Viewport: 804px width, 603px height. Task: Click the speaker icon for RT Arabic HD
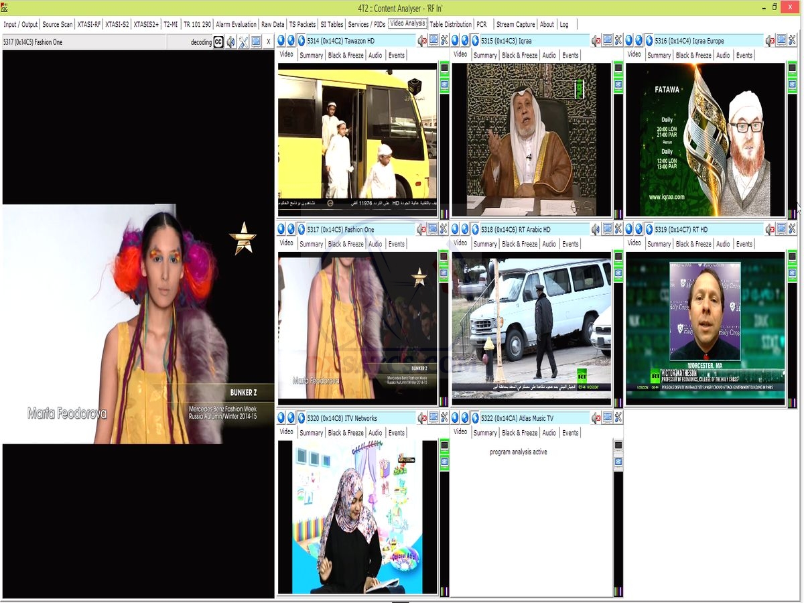coord(595,229)
